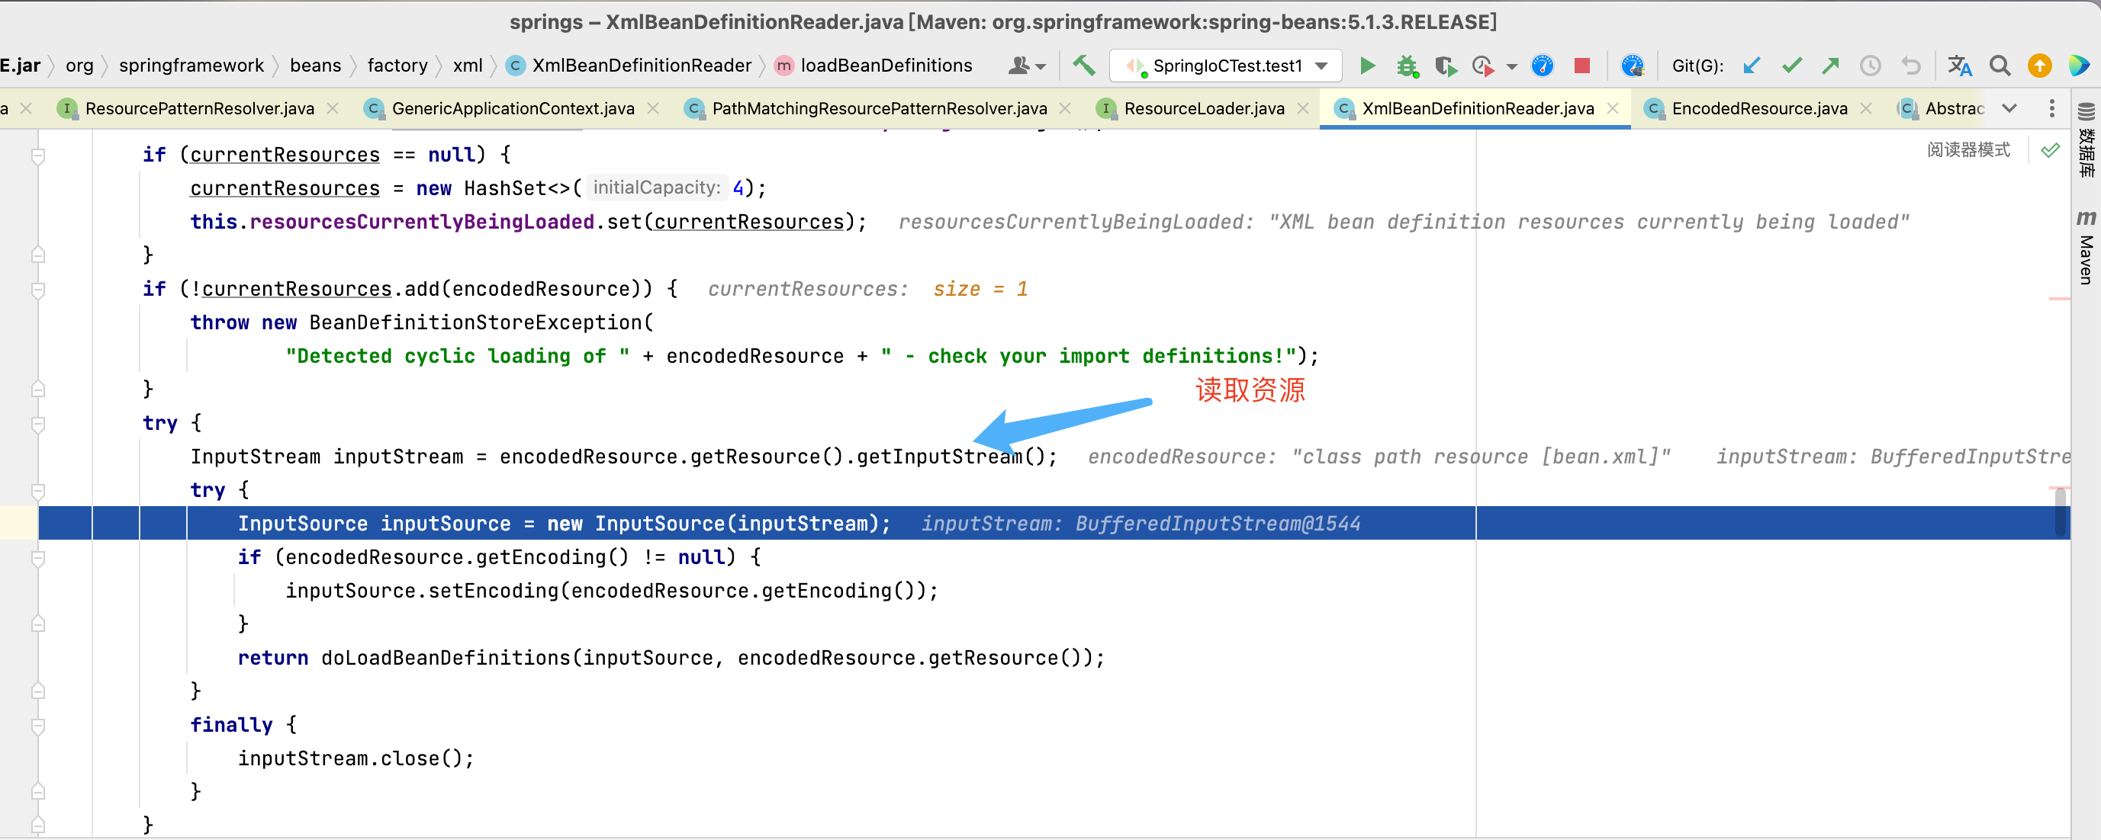Open the translation plugin icon
2101x840 pixels.
tap(1959, 66)
